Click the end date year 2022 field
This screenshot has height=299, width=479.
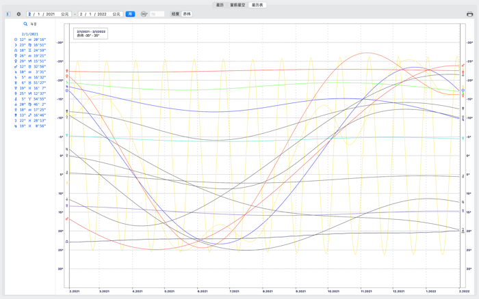102,14
